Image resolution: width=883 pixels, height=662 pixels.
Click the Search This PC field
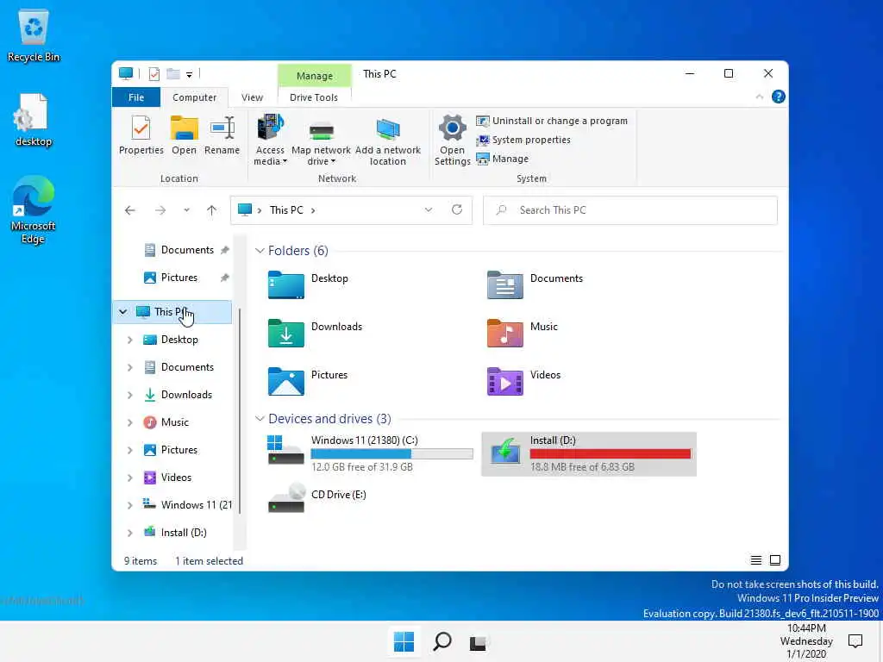[630, 210]
